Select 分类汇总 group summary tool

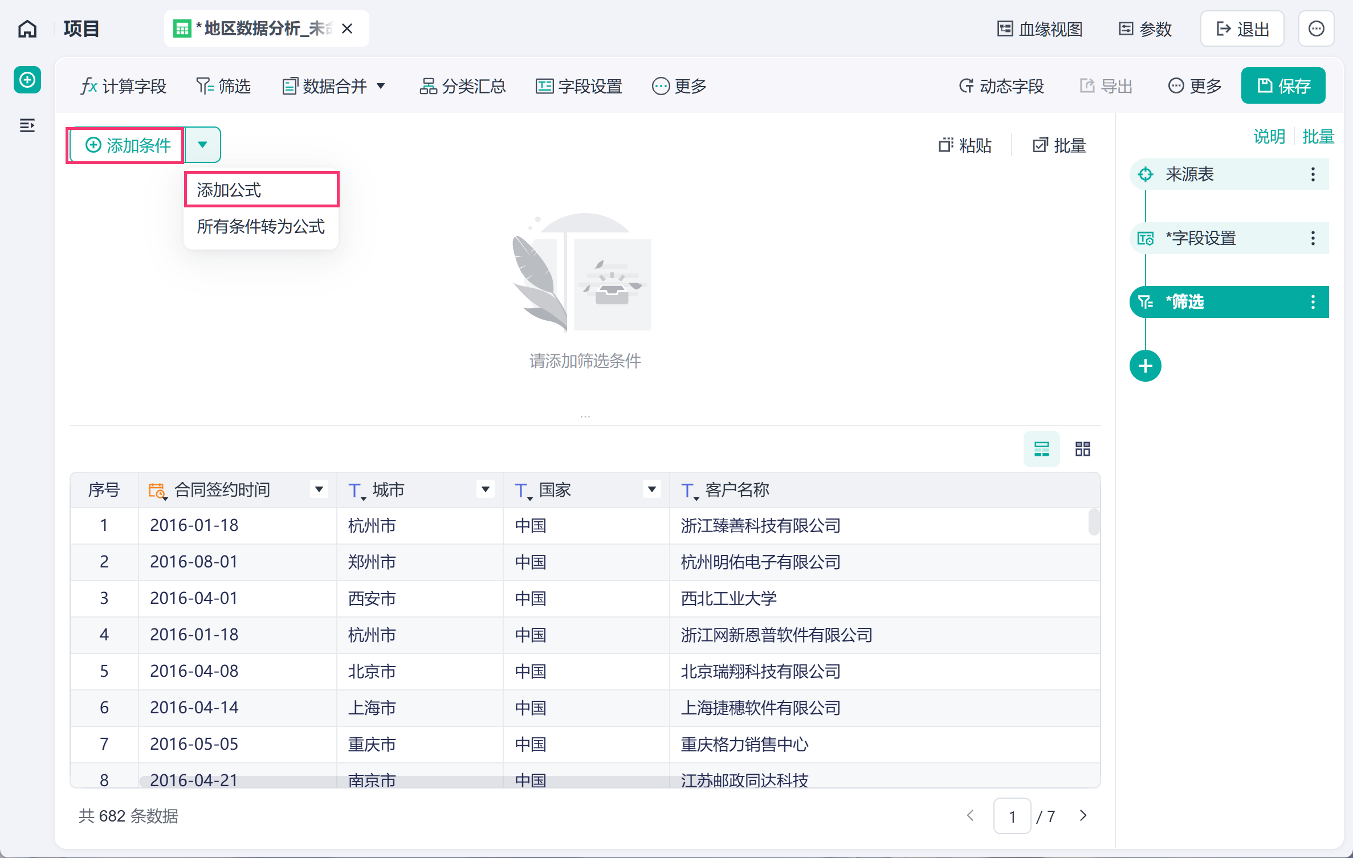tap(462, 86)
